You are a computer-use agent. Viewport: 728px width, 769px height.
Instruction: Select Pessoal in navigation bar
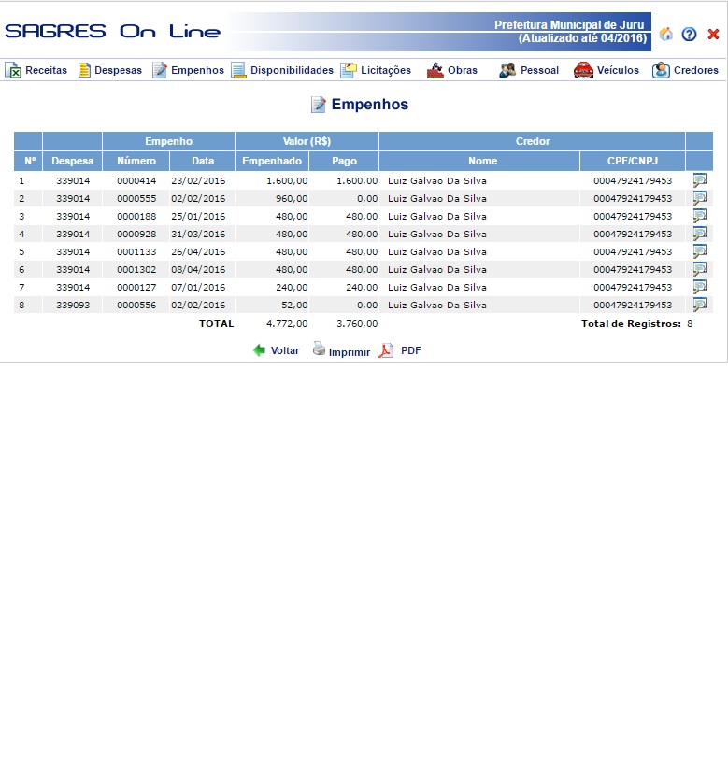tap(529, 70)
